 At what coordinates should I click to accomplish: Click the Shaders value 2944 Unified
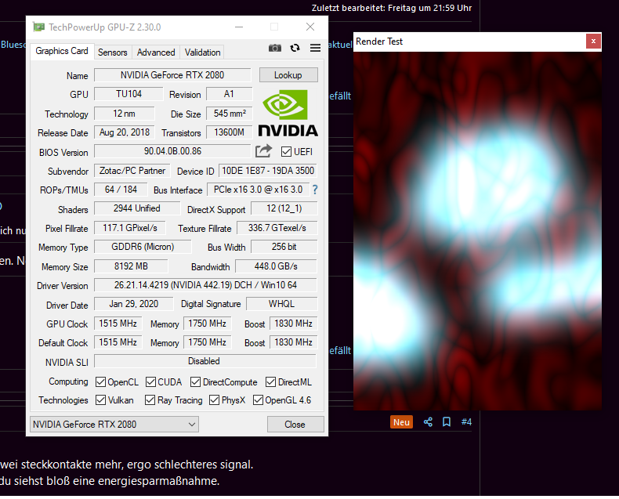click(137, 208)
